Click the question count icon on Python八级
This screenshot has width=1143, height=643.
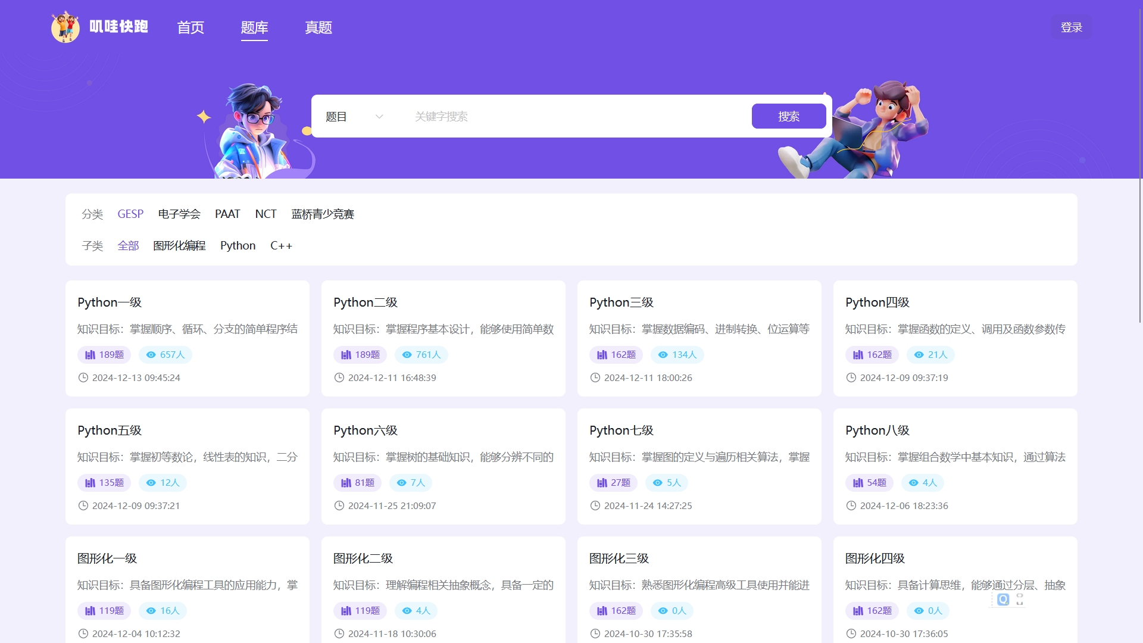[x=858, y=483]
